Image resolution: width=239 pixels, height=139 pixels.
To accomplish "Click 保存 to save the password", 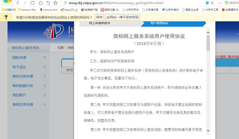I will point(99,17).
